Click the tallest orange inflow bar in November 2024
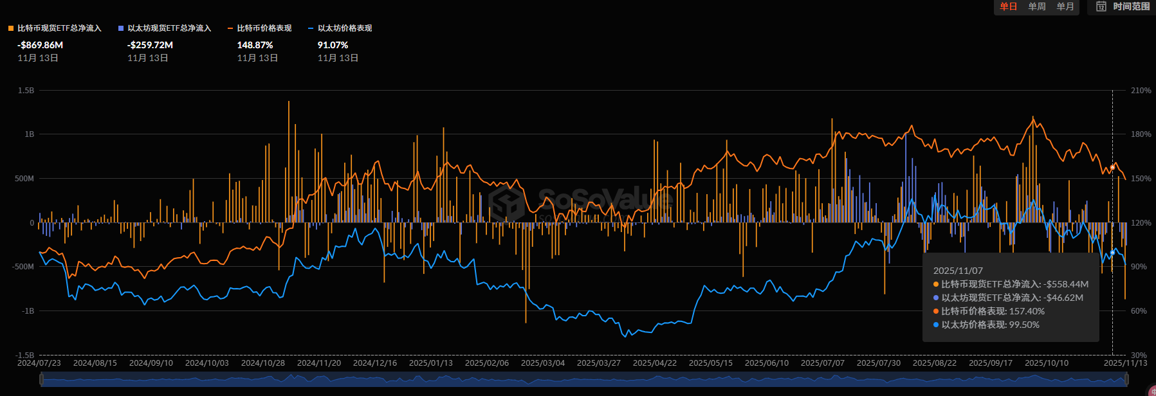Screen dimensions: 1156x396 (288, 161)
